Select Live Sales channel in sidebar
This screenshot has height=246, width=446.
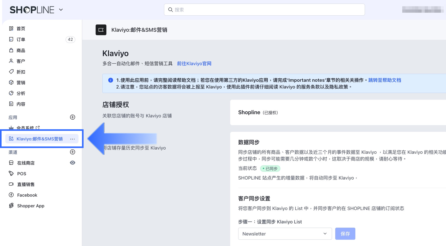coord(26,185)
